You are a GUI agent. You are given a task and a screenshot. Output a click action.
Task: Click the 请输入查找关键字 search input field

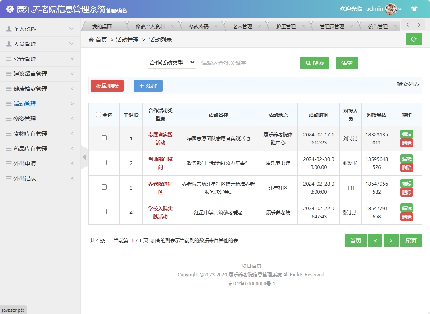pos(247,63)
